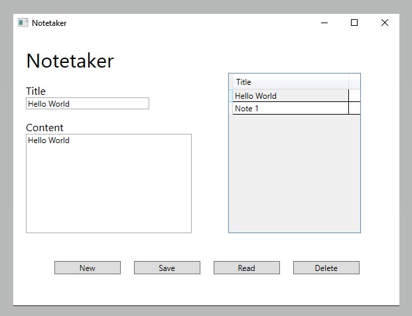Focus the Title text input field
The height and width of the screenshot is (316, 412).
[x=87, y=103]
